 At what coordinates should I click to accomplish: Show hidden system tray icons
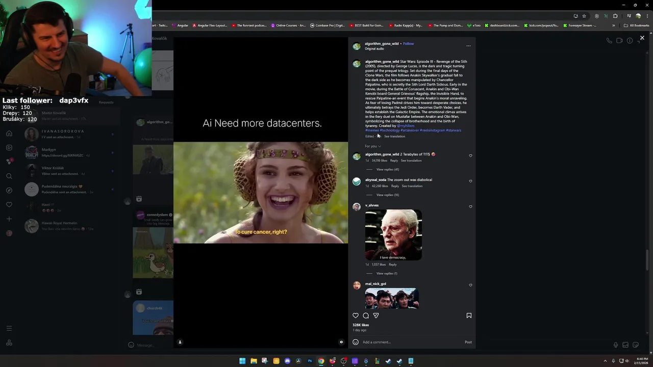click(605, 361)
